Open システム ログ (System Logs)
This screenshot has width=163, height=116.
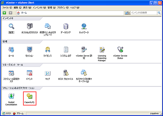pos(66,49)
